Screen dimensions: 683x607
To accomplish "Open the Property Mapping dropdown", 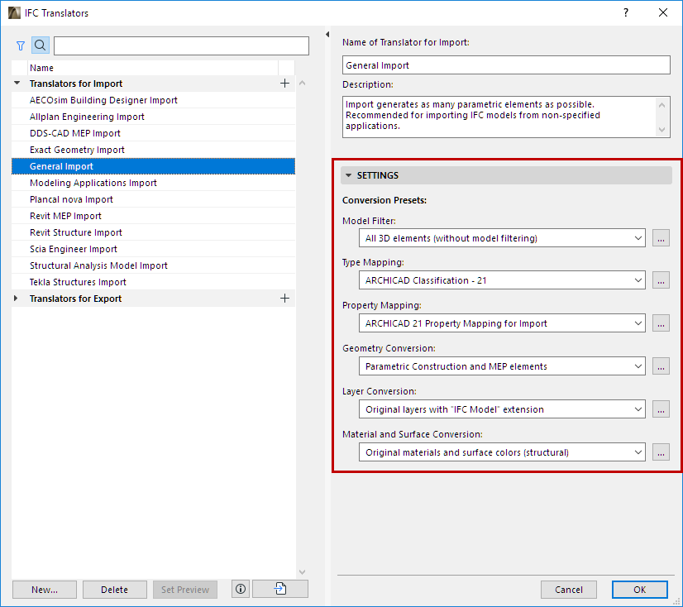I will [502, 323].
